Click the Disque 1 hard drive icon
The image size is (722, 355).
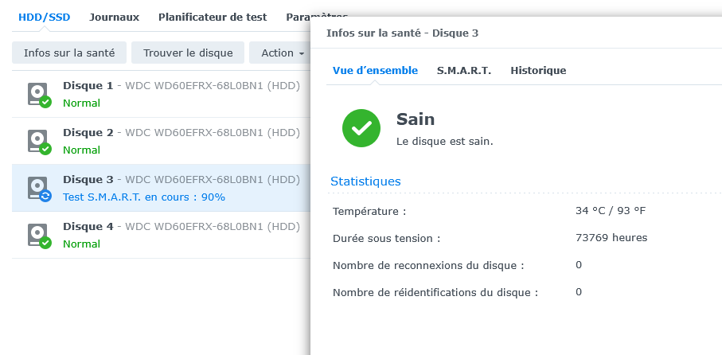[x=37, y=94]
